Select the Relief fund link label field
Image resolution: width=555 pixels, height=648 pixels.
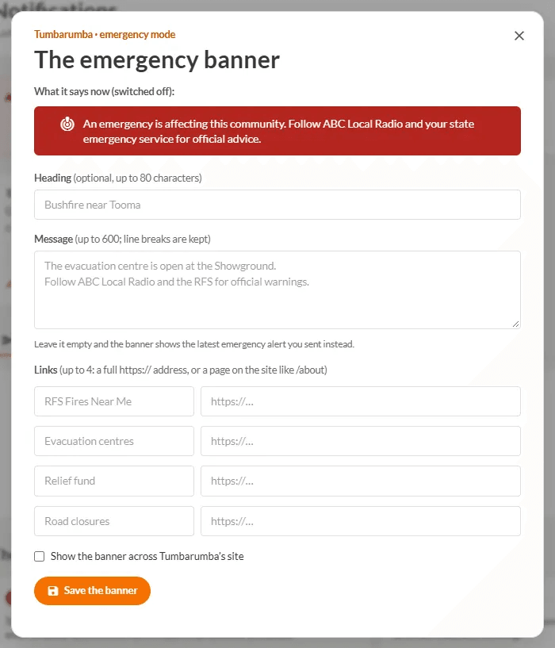point(114,481)
